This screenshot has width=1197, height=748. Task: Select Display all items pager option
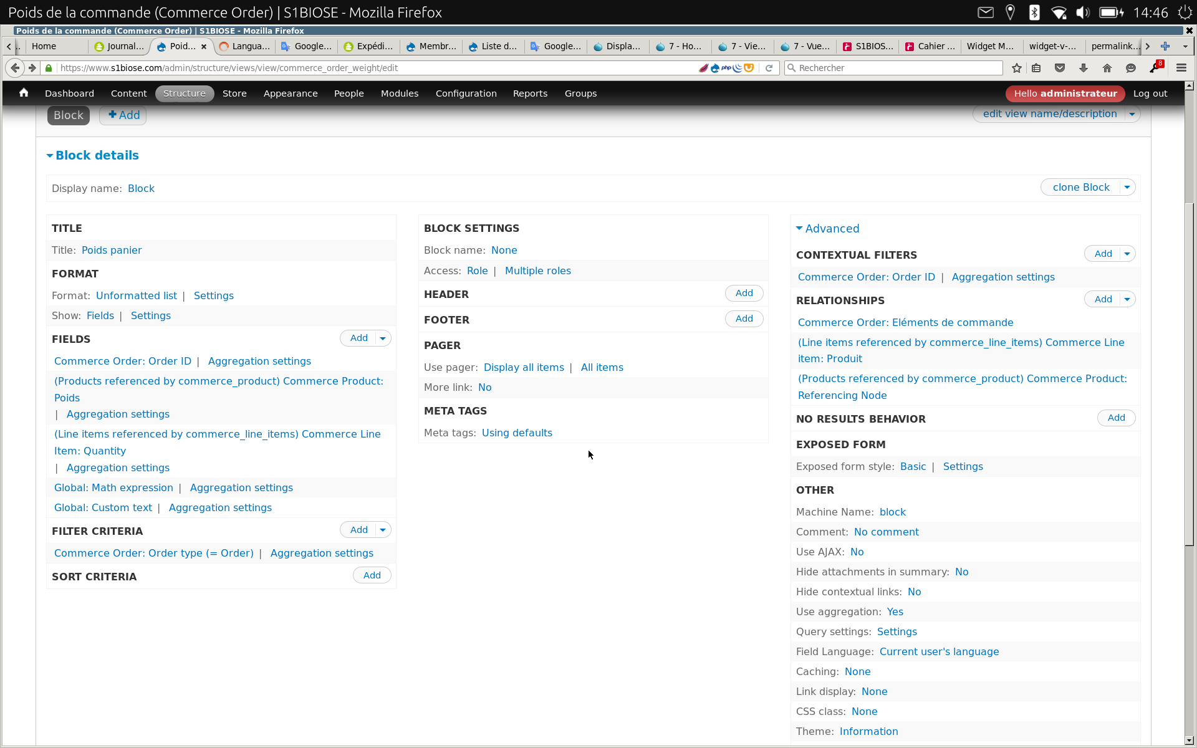(x=523, y=367)
